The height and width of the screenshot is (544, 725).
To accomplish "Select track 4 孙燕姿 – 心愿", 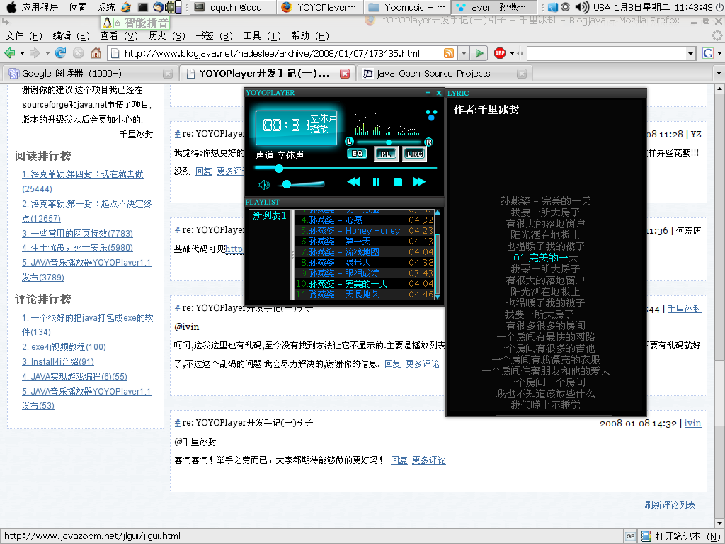I will 365,220.
